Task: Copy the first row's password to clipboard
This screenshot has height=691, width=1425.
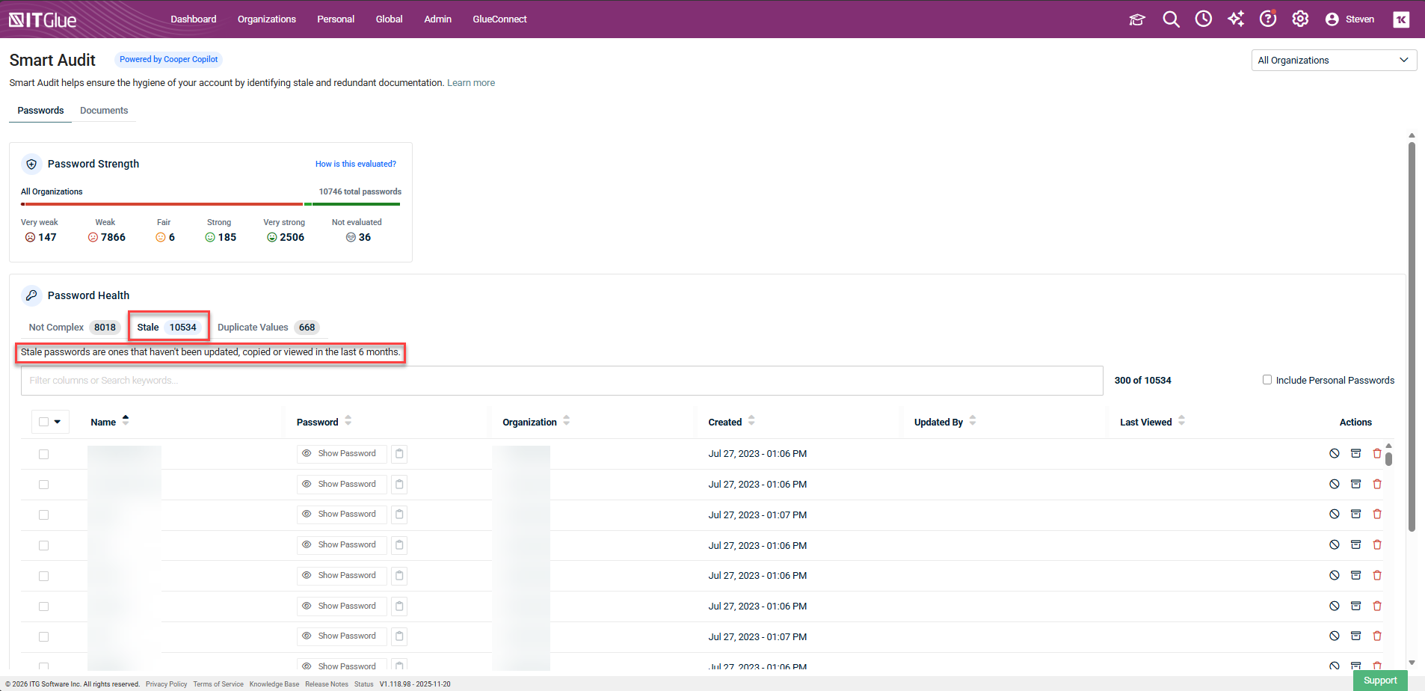Action: click(399, 454)
